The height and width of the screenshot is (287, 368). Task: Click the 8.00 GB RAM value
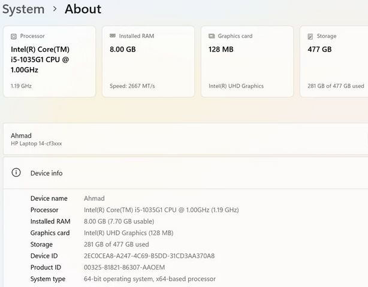pyautogui.click(x=123, y=50)
